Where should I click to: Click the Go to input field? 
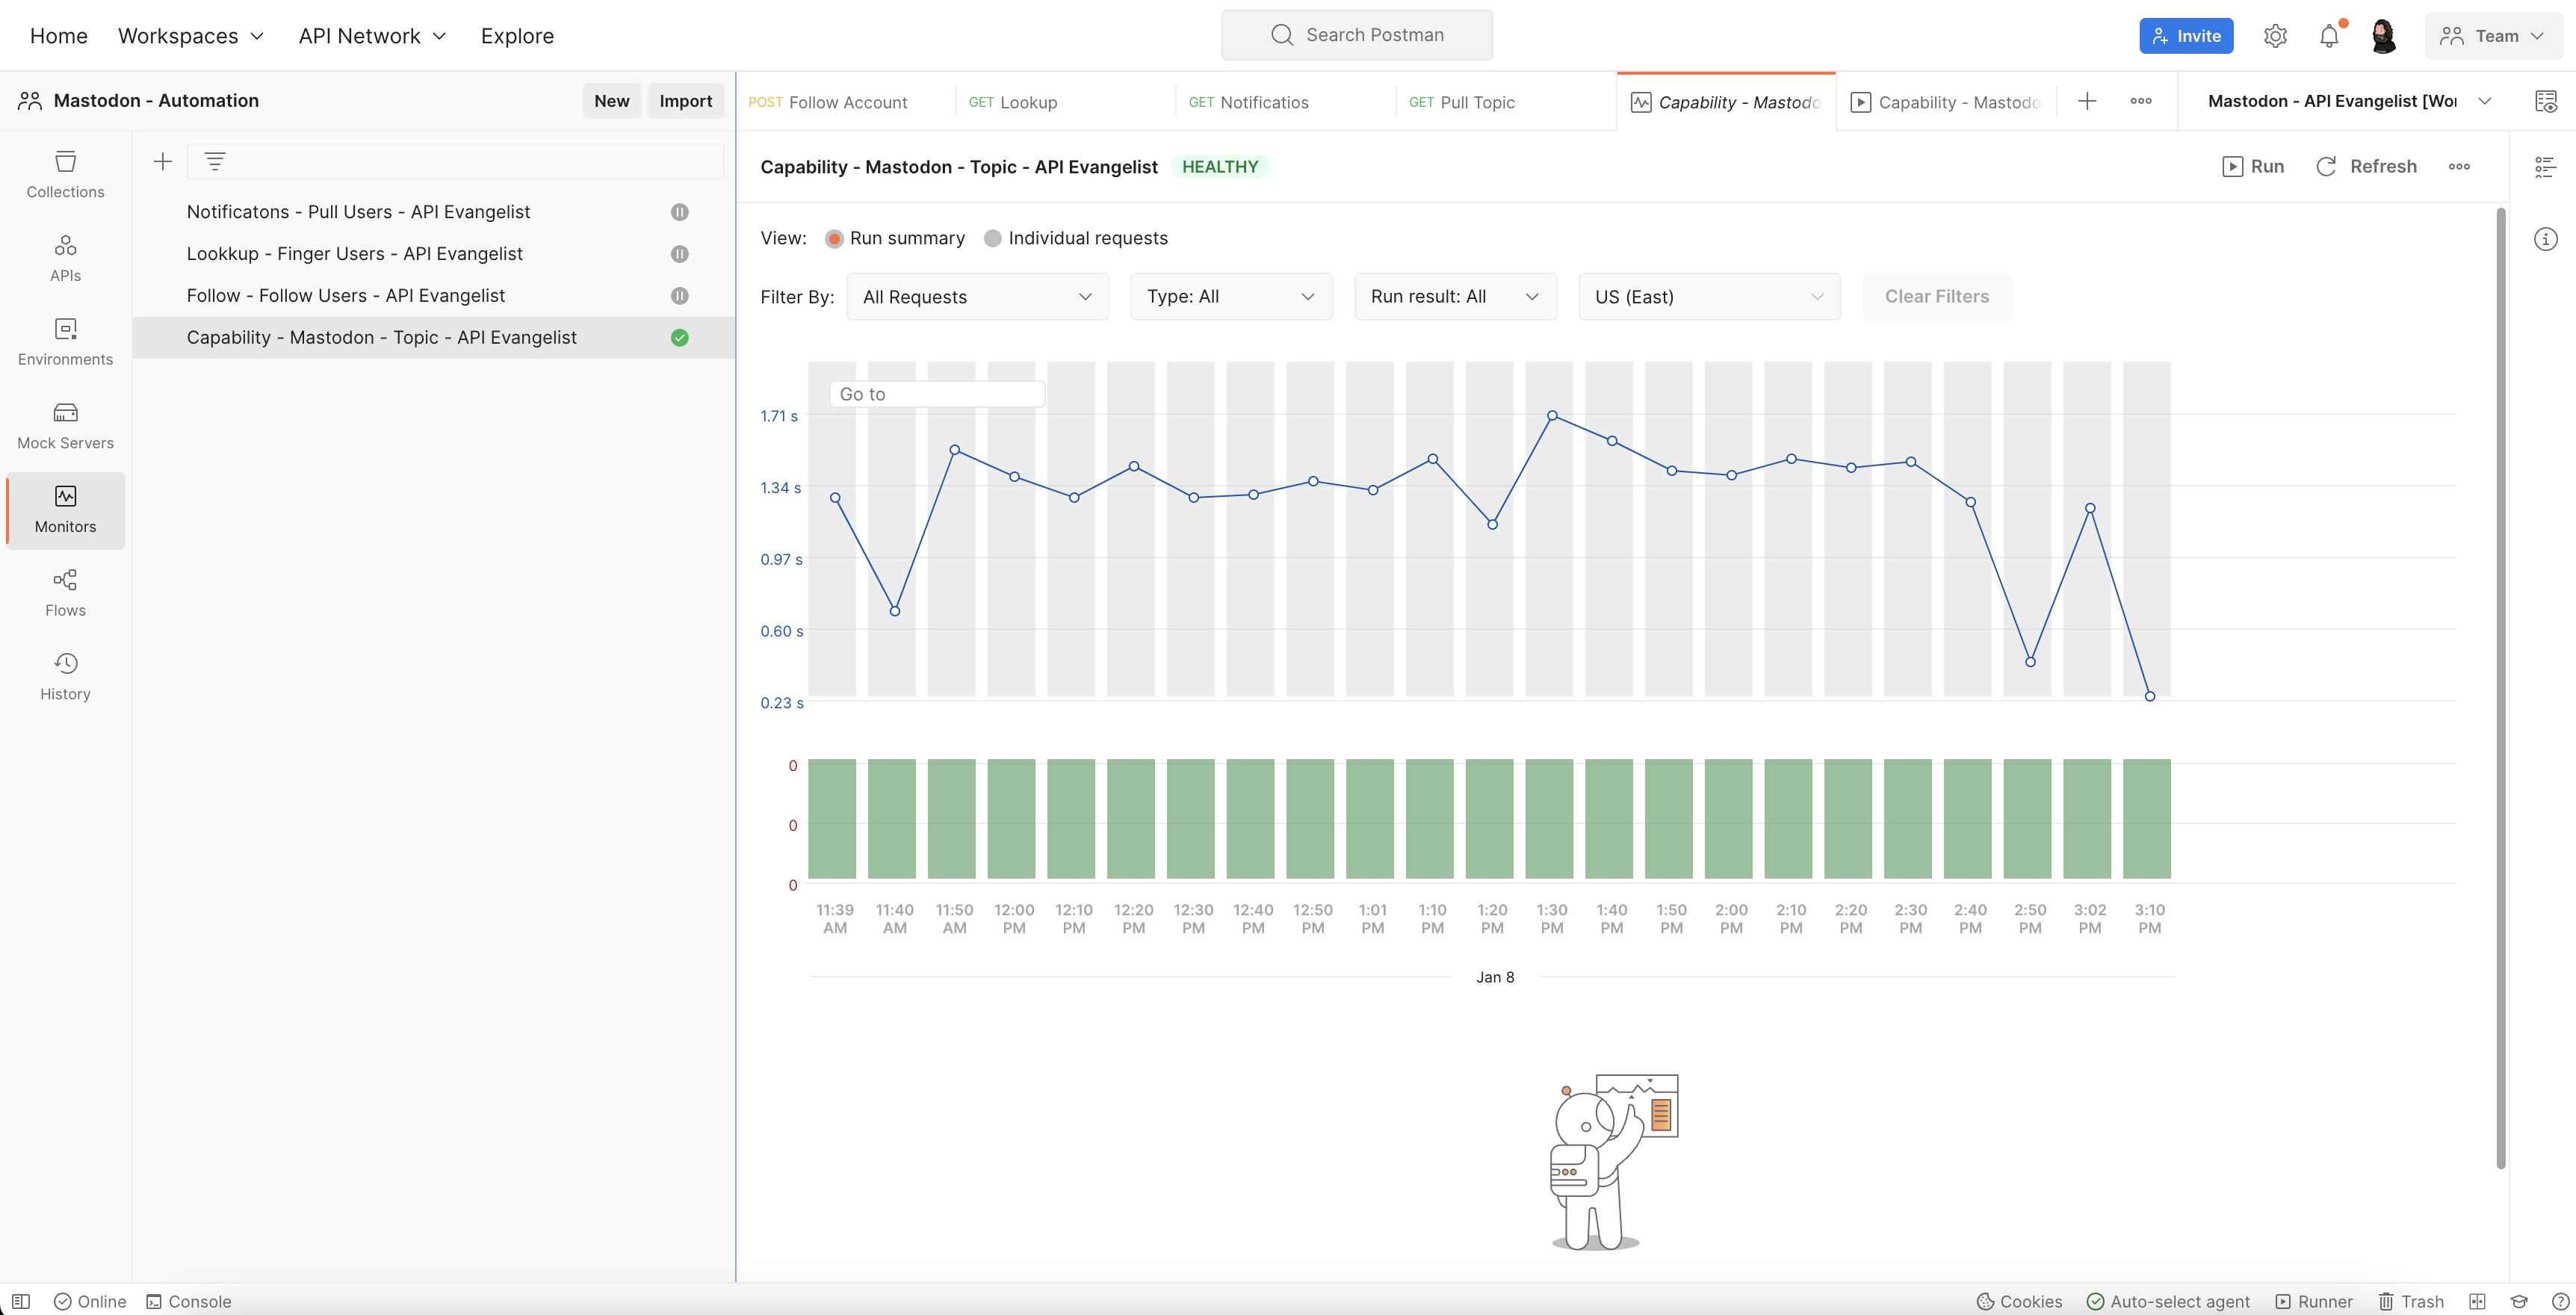tap(937, 394)
